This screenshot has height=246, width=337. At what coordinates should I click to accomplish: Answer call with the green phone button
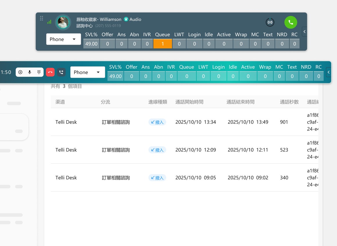(291, 22)
